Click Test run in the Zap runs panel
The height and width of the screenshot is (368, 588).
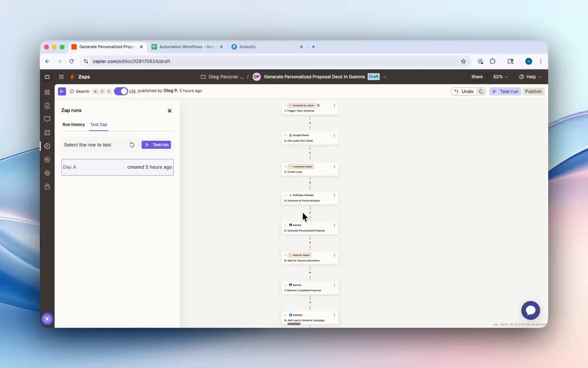[156, 145]
